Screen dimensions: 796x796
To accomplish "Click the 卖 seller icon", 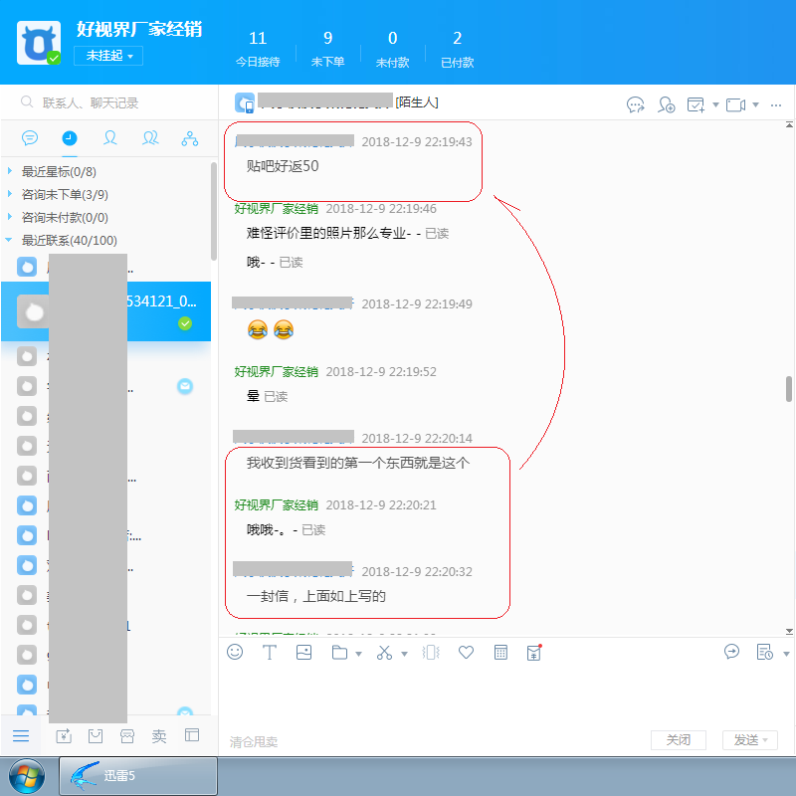I will (x=159, y=735).
